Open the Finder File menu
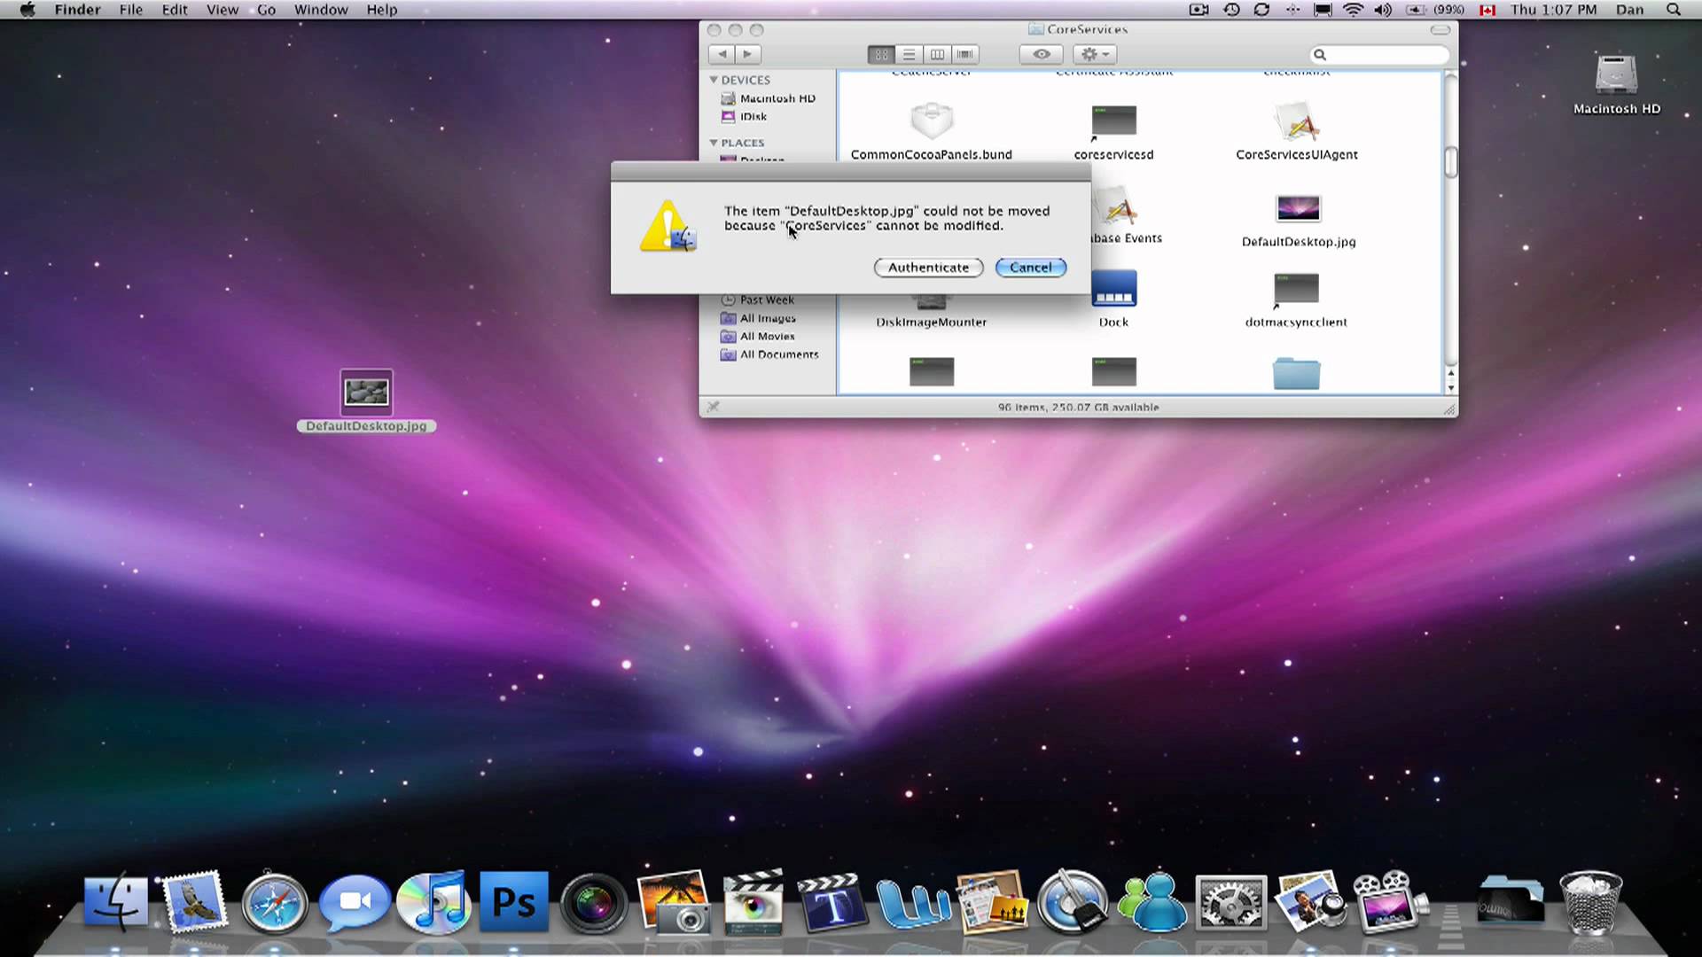 click(129, 10)
